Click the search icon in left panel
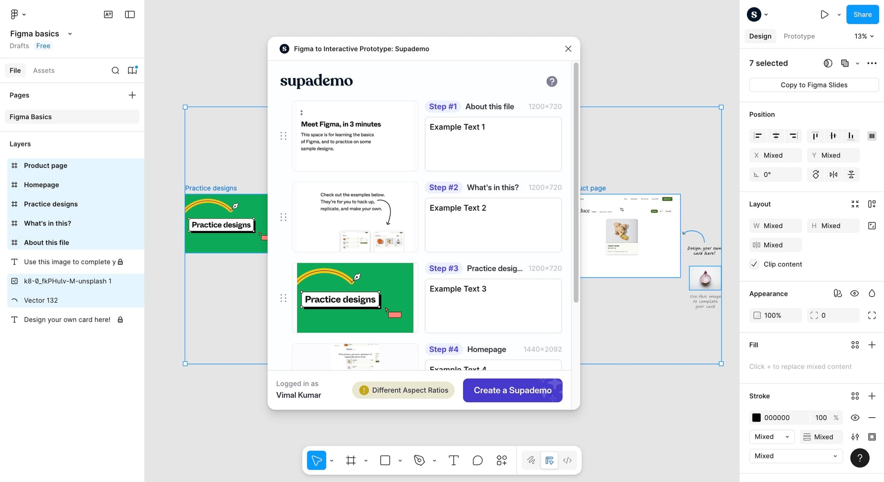This screenshot has height=482, width=884. coord(115,70)
